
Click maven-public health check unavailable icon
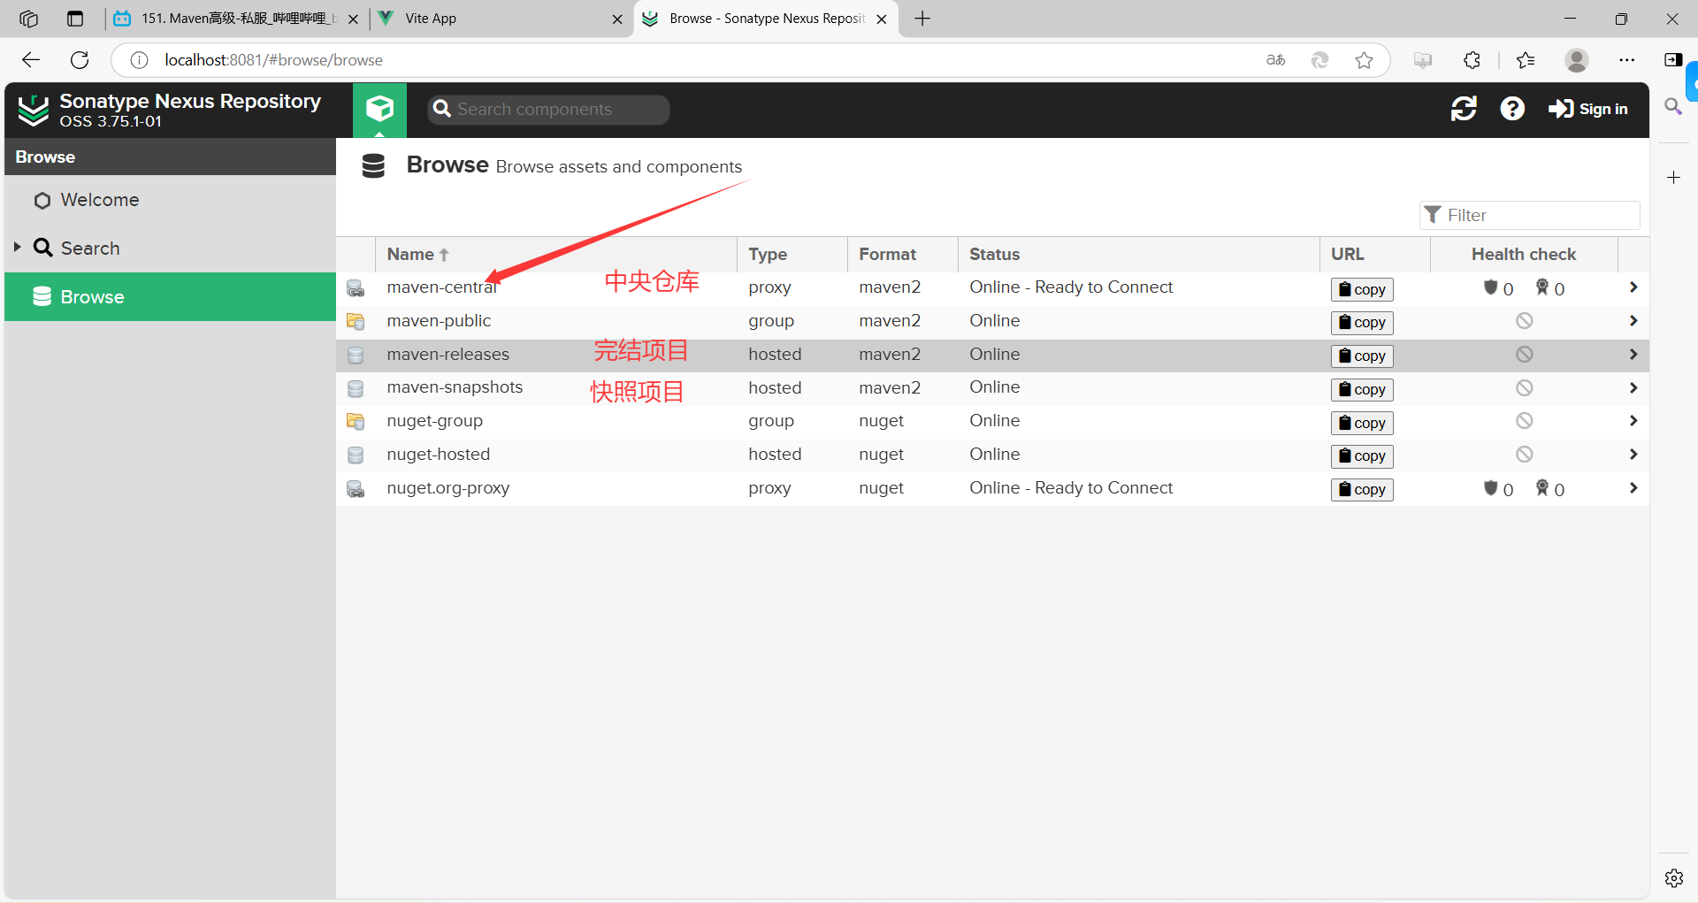[x=1524, y=321]
